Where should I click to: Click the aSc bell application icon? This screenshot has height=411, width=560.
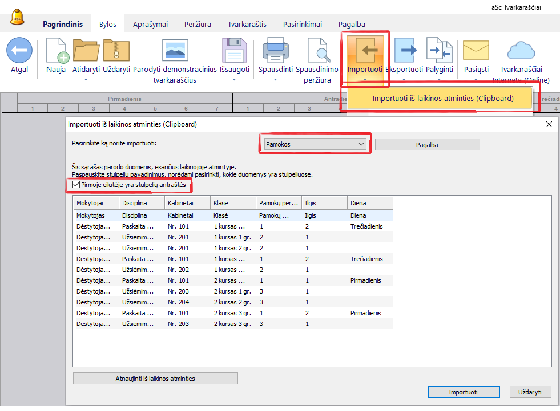(x=17, y=17)
